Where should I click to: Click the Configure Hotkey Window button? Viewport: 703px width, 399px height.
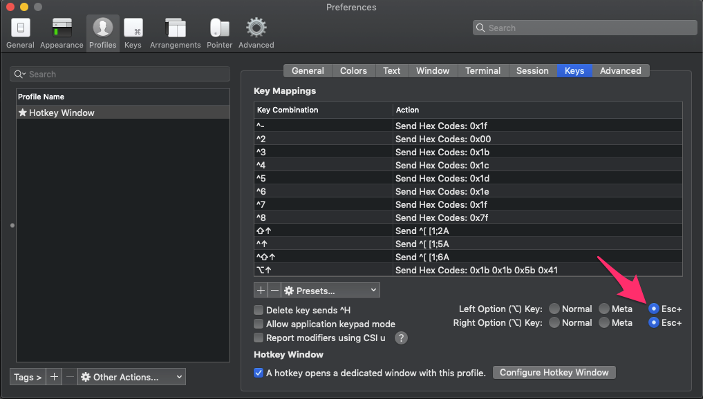point(554,372)
